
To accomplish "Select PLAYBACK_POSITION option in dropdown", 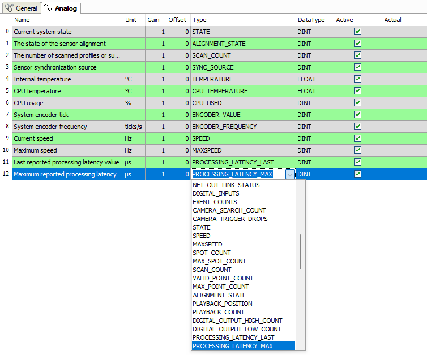I will click(x=223, y=304).
